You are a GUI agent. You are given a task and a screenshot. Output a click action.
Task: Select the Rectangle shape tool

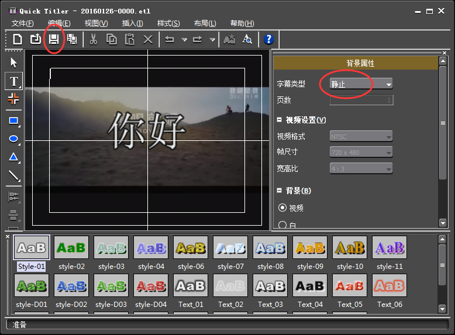(14, 120)
